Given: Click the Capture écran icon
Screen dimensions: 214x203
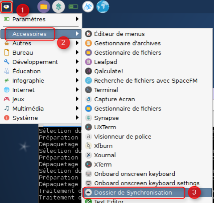Looking at the screenshot, I should pos(88,99).
